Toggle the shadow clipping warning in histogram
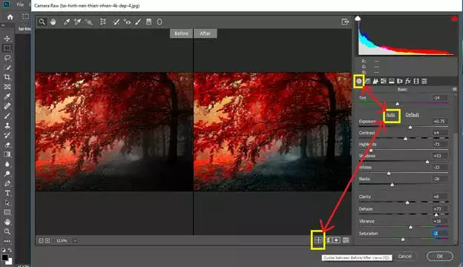This screenshot has width=463, height=267. (x=358, y=19)
